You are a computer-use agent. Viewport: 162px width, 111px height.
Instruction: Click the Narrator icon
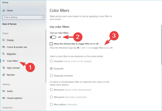click(4, 75)
